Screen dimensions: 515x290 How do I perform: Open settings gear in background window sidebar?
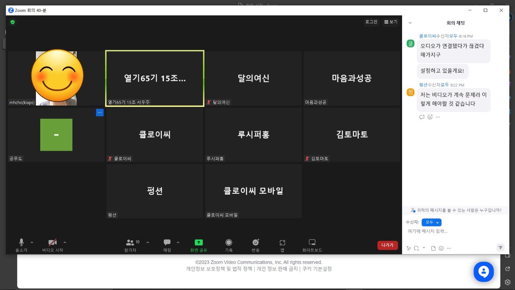tap(508, 282)
